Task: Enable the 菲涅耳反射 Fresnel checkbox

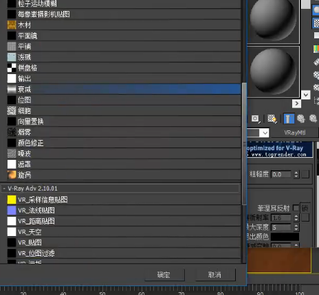Action: click(296, 208)
